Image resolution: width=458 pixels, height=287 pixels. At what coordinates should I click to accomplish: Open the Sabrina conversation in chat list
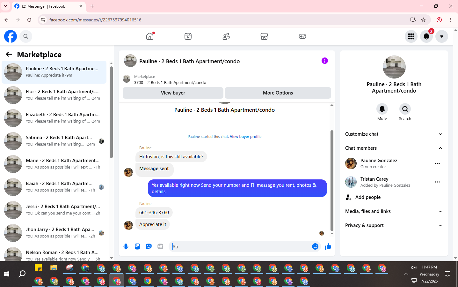[54, 141]
